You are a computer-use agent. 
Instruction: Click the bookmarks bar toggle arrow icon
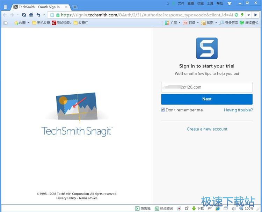point(6,23)
